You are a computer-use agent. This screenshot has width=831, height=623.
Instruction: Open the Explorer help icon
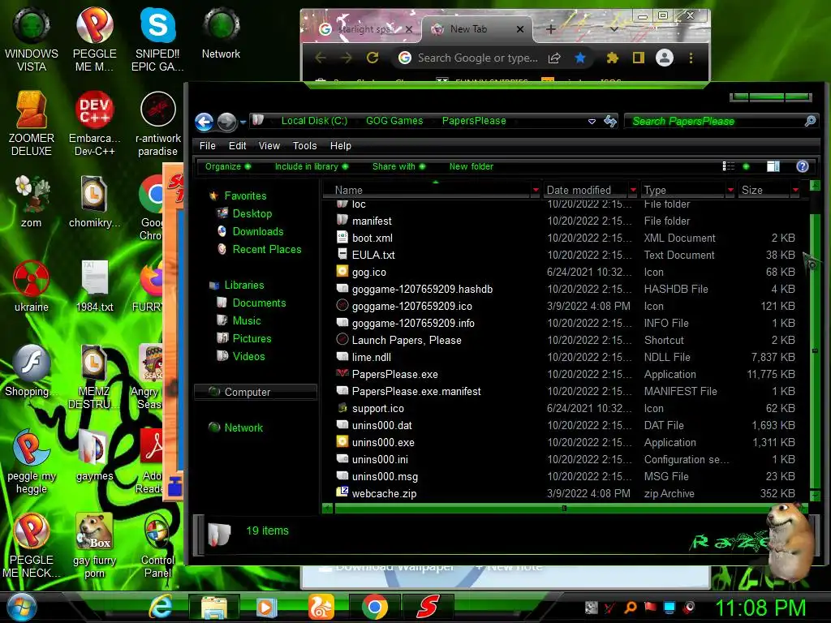pyautogui.click(x=803, y=166)
